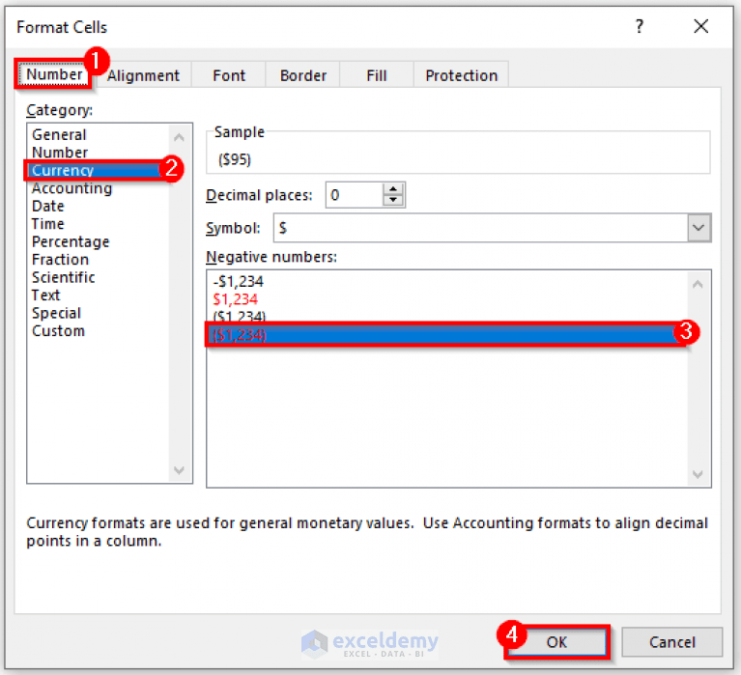
Task: Select black -$1,234 negative format
Action: pos(447,282)
